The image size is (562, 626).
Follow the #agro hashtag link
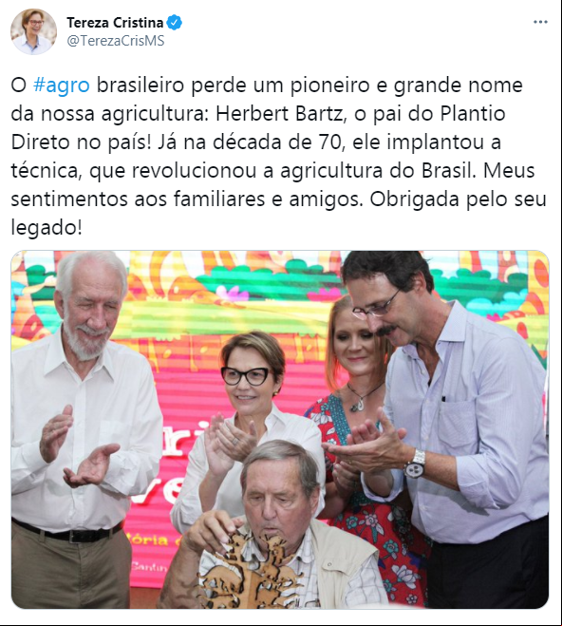click(x=62, y=85)
